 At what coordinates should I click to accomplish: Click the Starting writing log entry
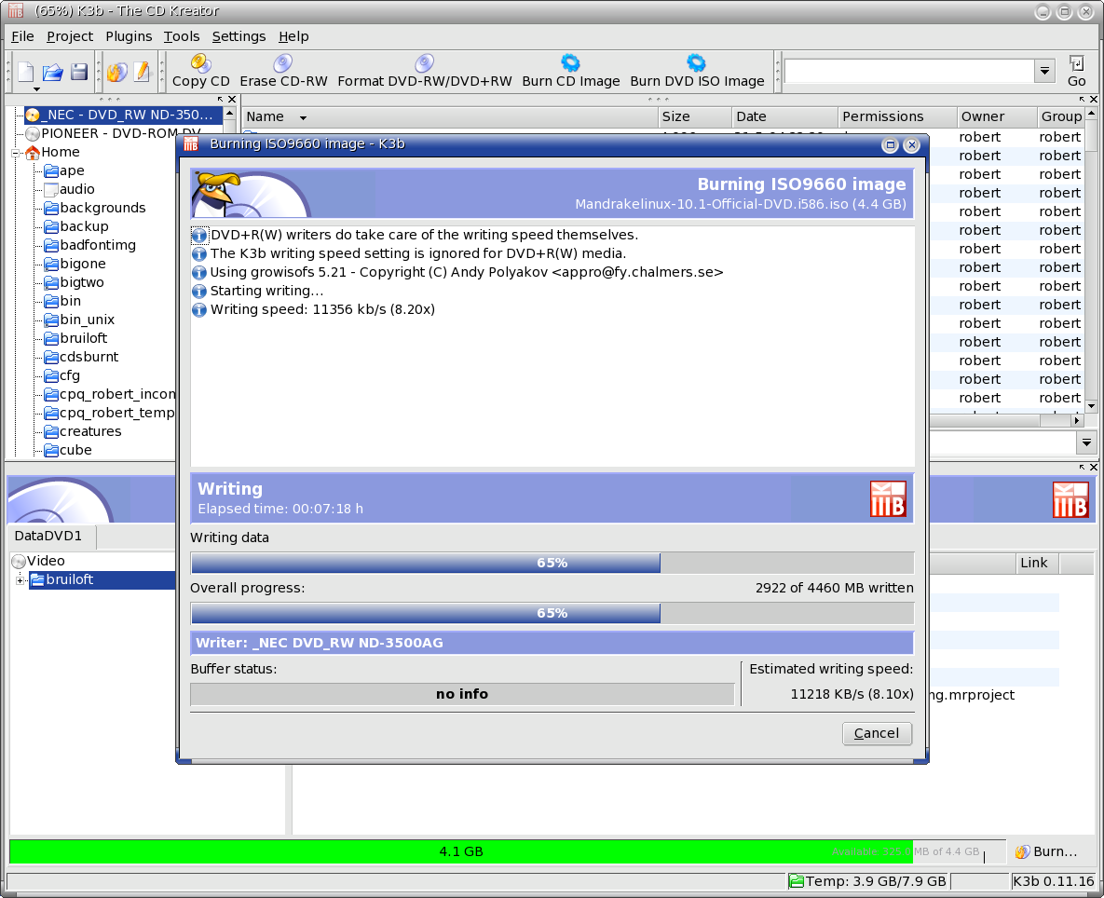pos(258,291)
